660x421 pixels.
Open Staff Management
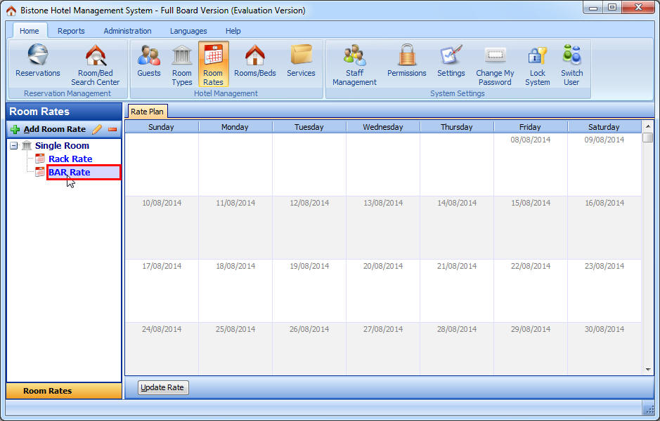(354, 65)
